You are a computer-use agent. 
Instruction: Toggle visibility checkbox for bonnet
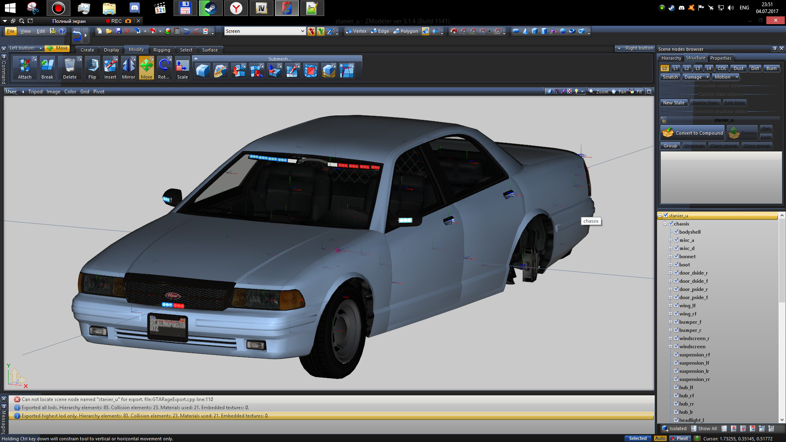[x=676, y=257]
